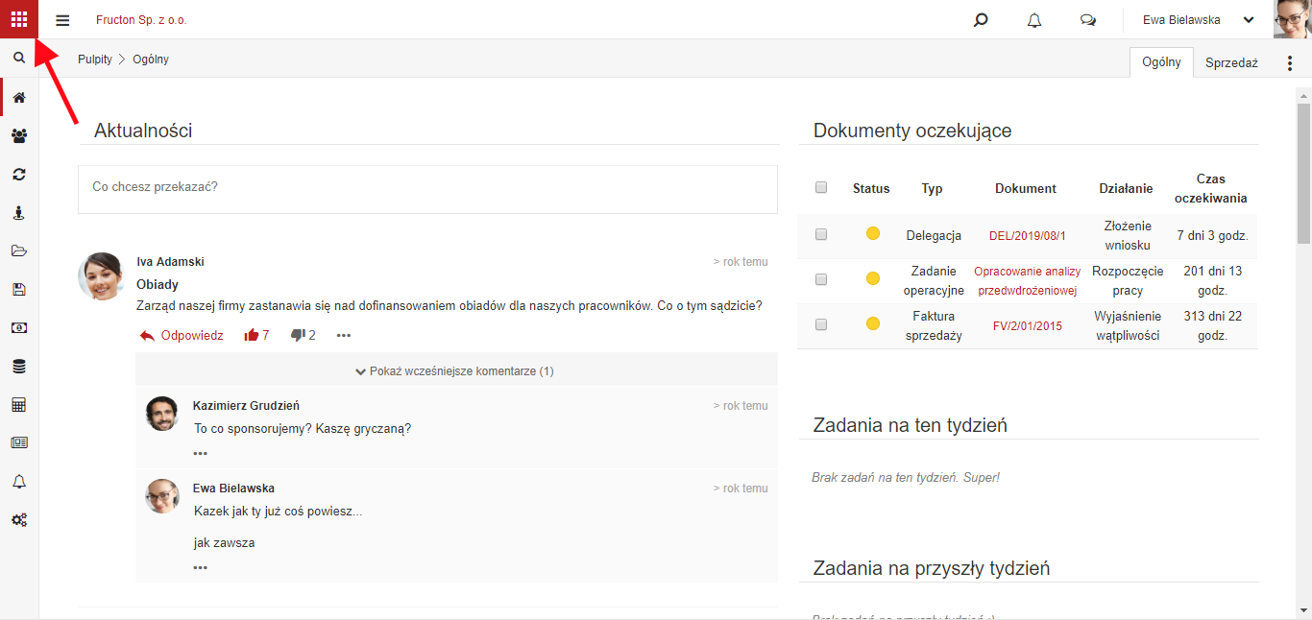Open the settings gears sidebar icon
The width and height of the screenshot is (1312, 620).
(x=19, y=520)
